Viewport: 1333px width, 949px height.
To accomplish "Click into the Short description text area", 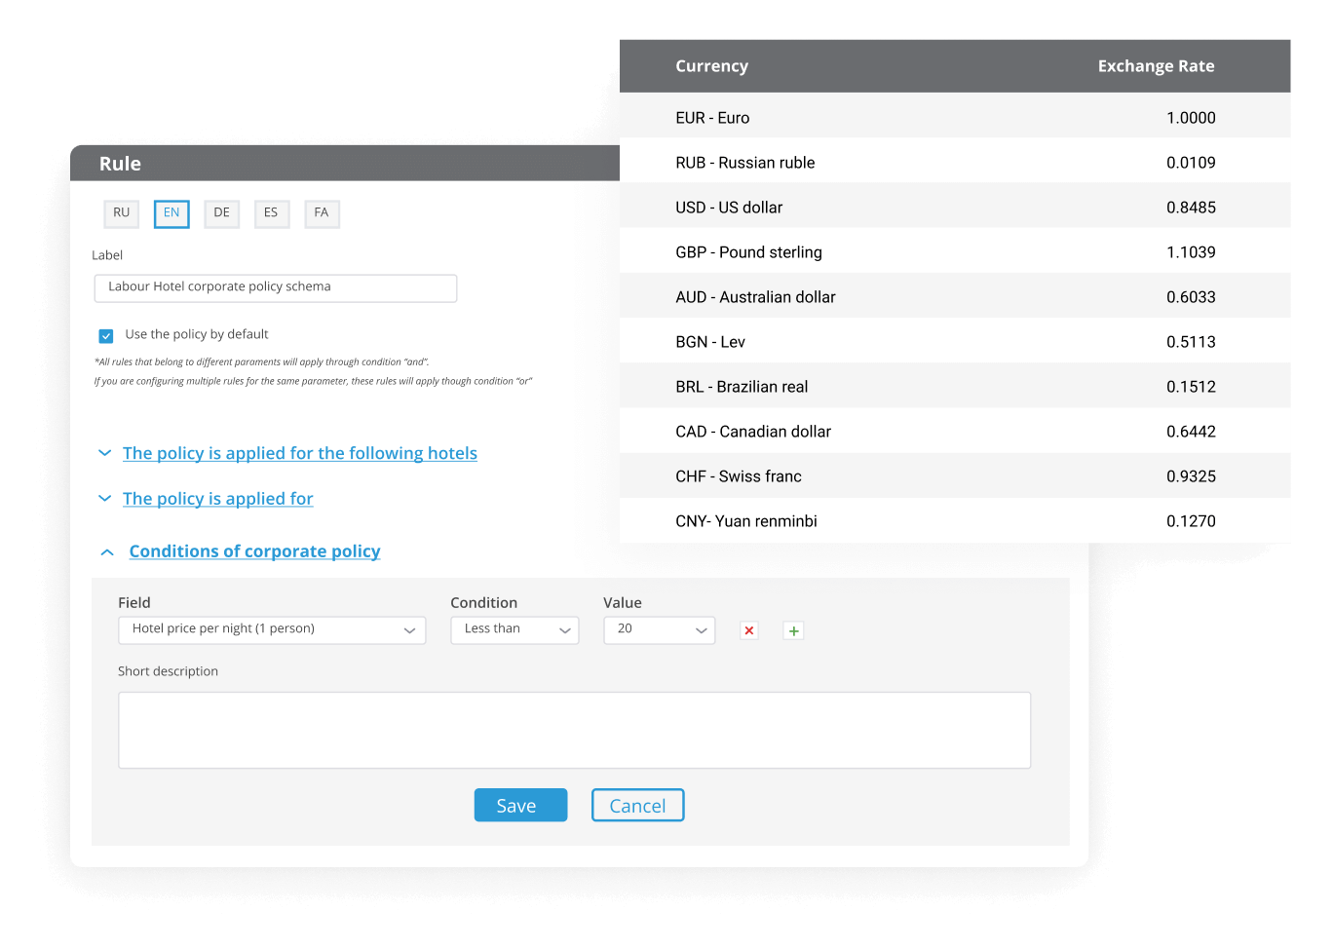I will tap(574, 730).
